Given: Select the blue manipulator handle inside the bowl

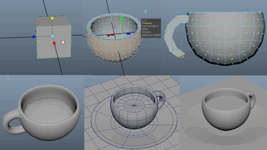Looking at the screenshot, I should (128, 34).
